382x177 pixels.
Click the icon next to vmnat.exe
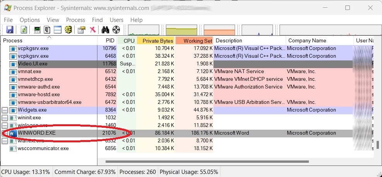click(x=12, y=72)
